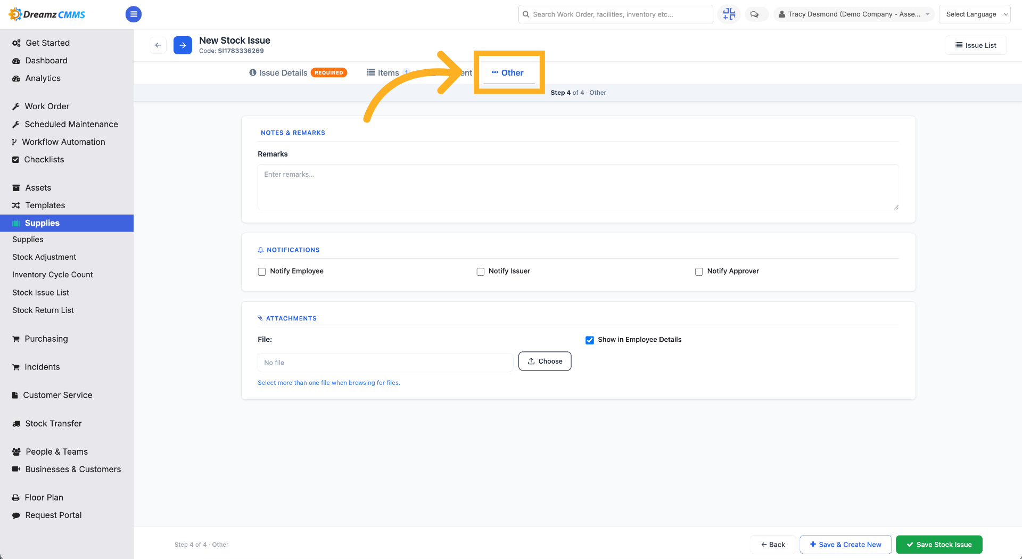Click Choose to upload a file
1022x559 pixels.
coord(545,361)
